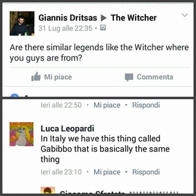Click the arrow between author and group

[x=104, y=18]
